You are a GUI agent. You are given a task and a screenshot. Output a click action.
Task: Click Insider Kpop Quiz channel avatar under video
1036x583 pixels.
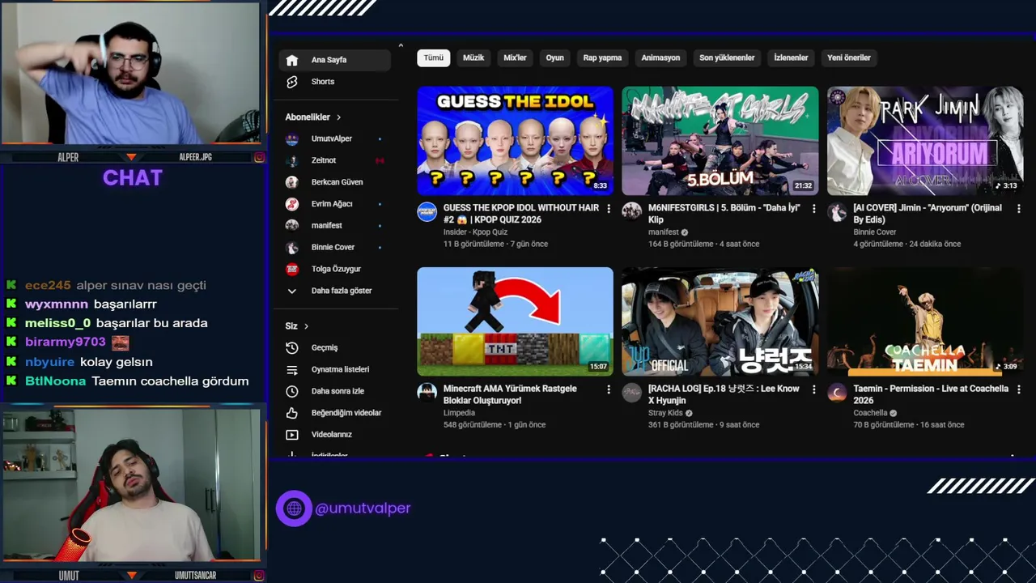(x=427, y=212)
